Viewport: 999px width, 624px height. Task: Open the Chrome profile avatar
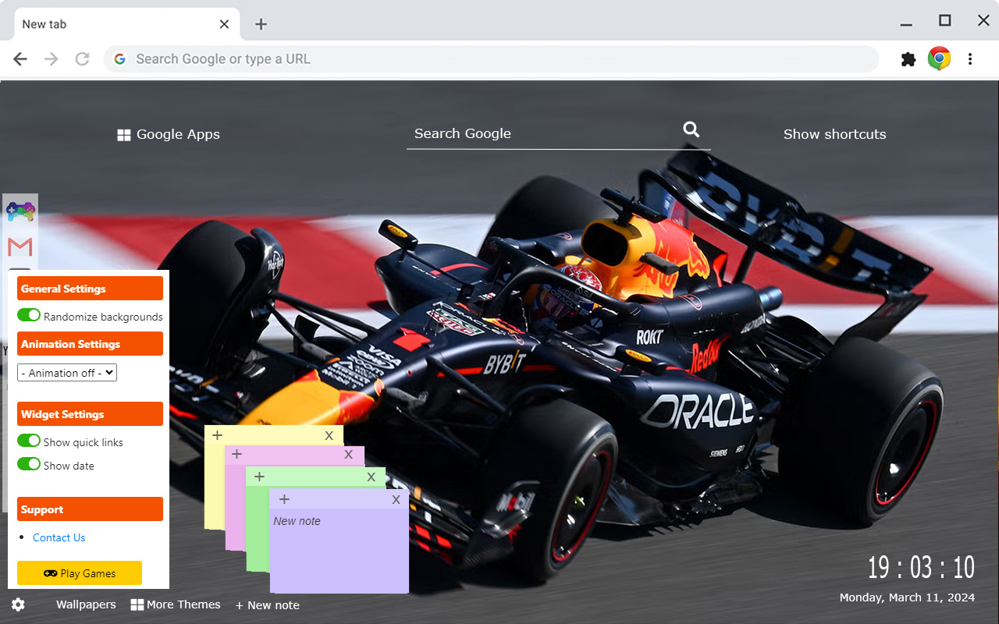[x=939, y=58]
